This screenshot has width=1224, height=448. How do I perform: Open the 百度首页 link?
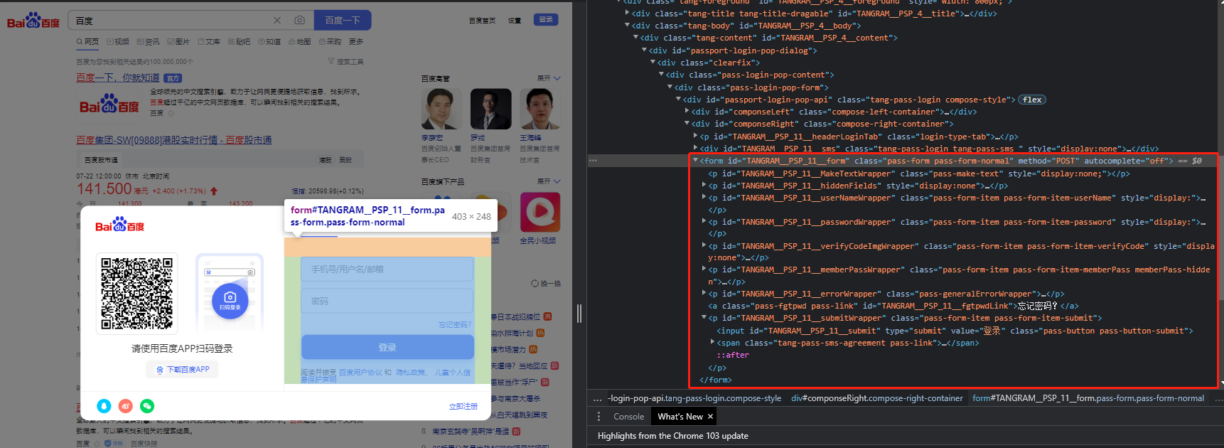point(482,21)
